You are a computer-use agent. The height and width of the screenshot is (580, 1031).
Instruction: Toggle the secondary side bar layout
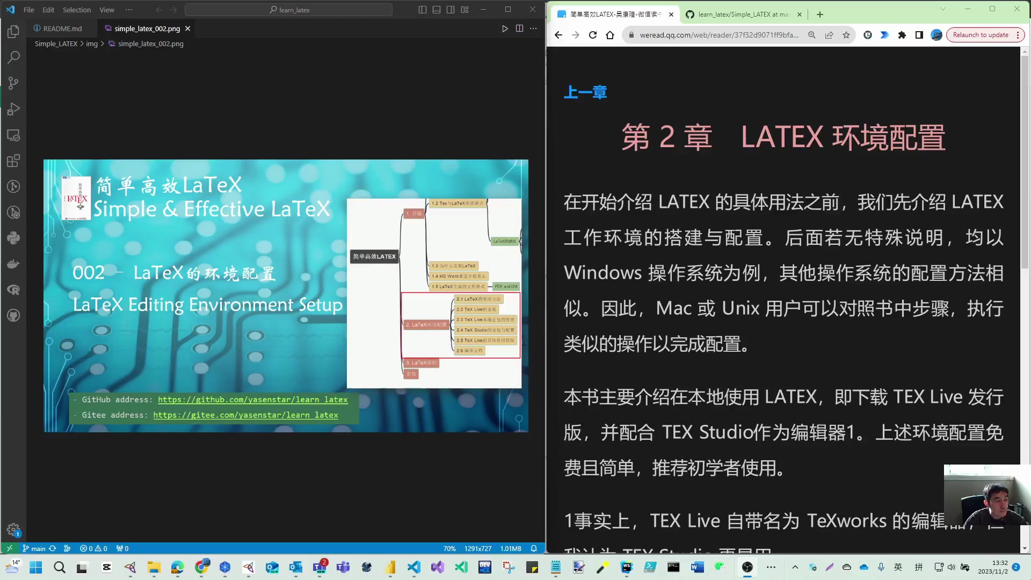tap(451, 10)
